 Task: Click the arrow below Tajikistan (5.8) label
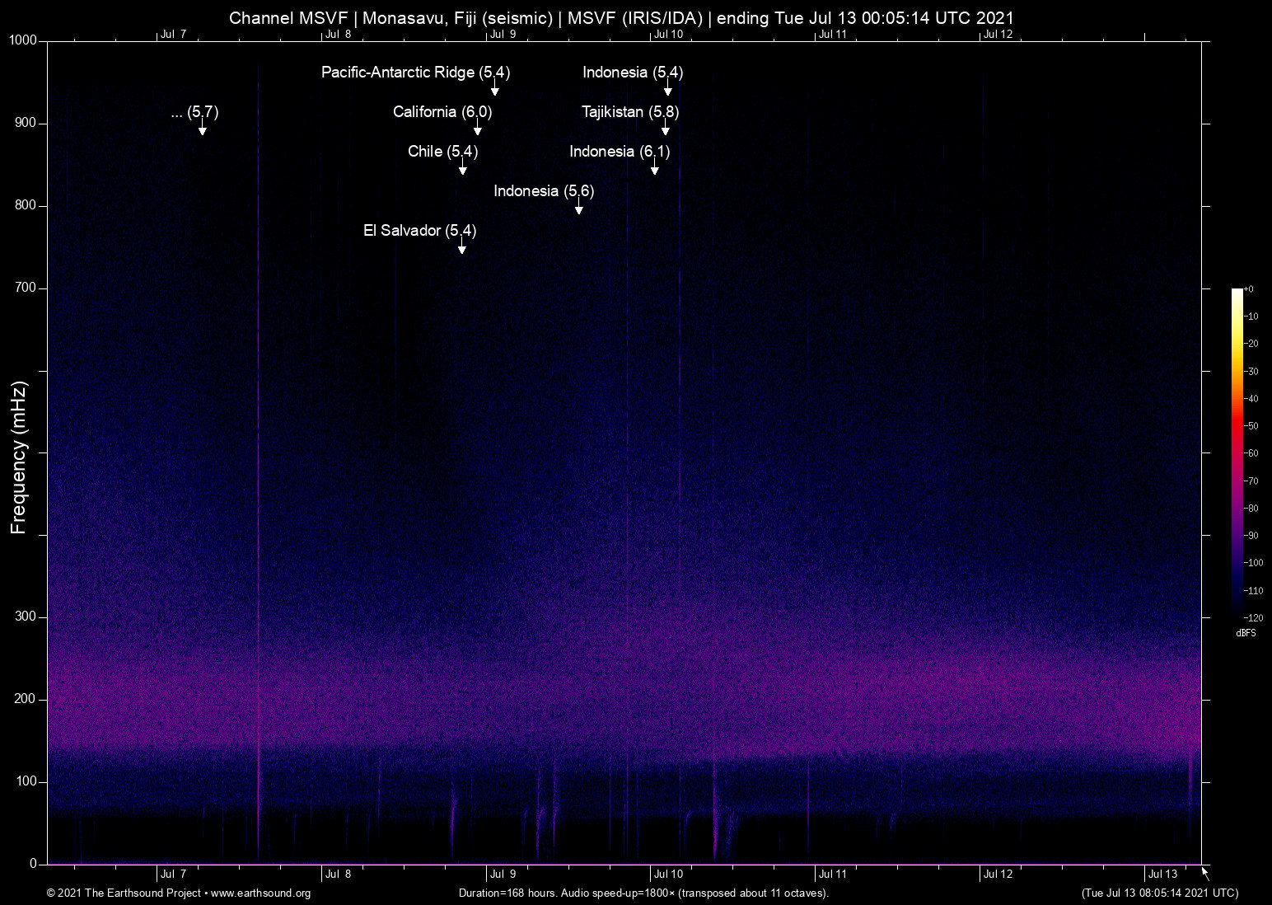point(665,129)
